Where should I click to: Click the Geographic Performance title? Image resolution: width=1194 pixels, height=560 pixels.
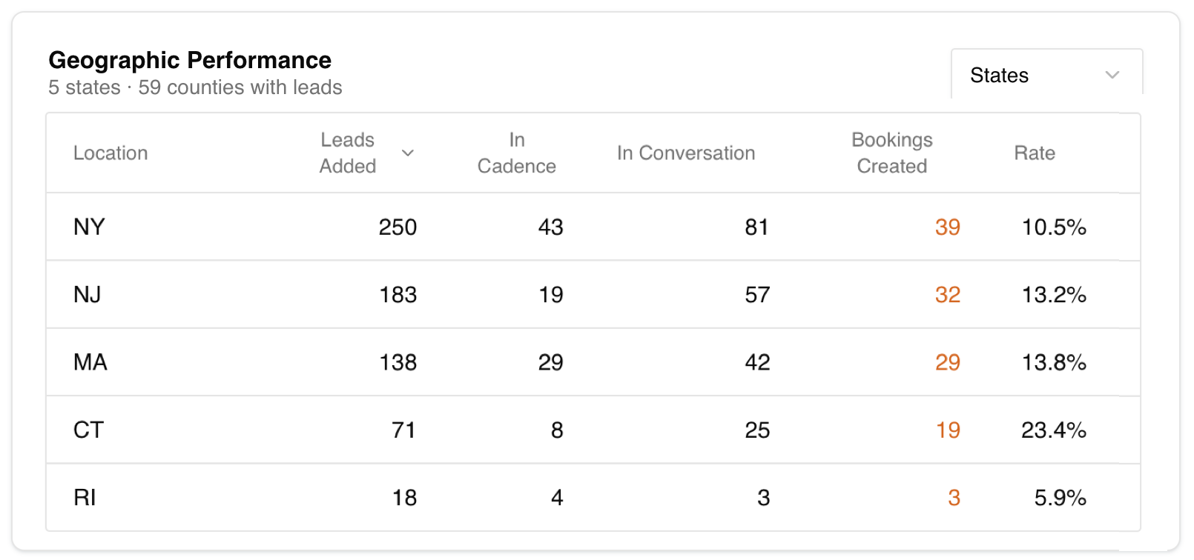click(190, 61)
